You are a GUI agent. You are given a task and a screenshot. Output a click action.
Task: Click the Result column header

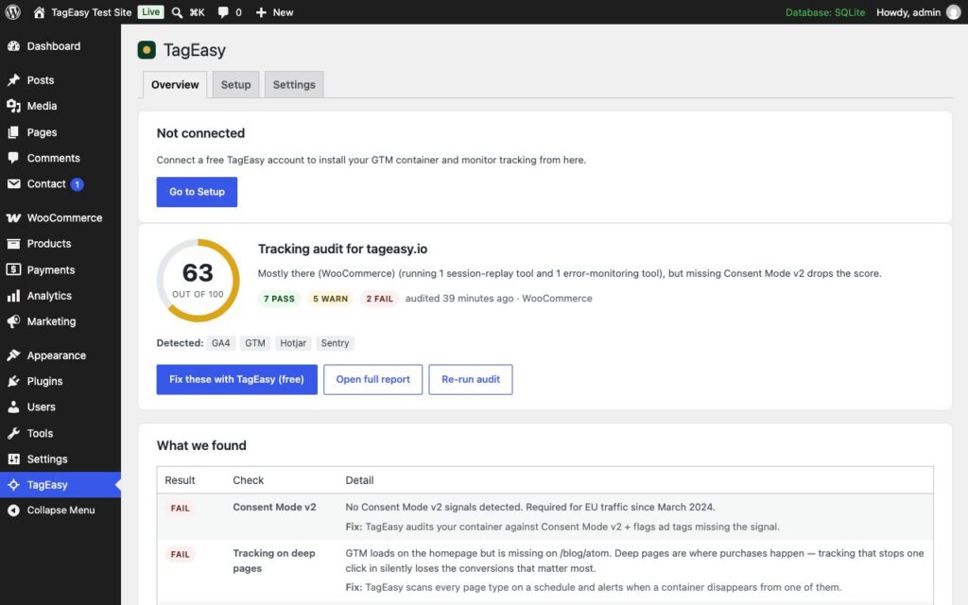click(x=180, y=480)
